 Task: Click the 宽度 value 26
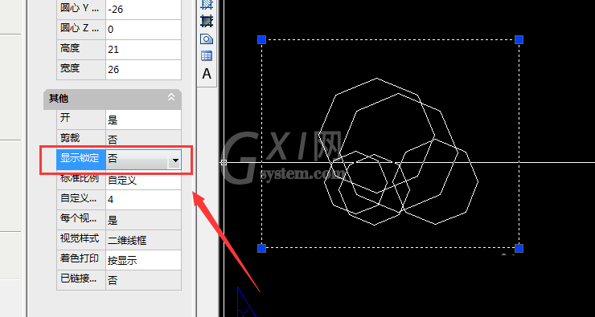click(143, 69)
